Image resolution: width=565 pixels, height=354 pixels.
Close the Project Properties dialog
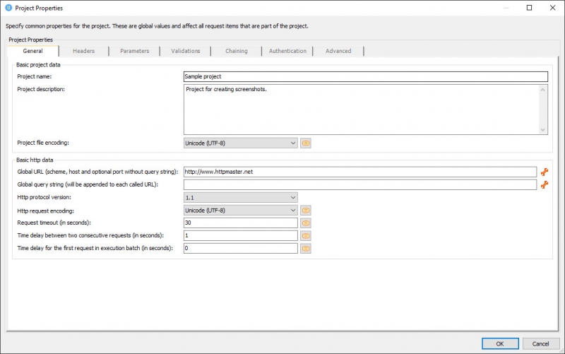(x=553, y=8)
